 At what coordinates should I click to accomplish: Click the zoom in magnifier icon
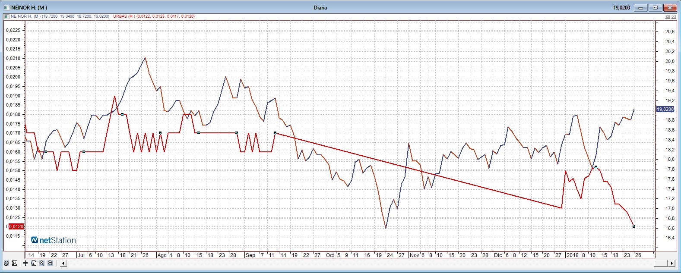pyautogui.click(x=50, y=263)
